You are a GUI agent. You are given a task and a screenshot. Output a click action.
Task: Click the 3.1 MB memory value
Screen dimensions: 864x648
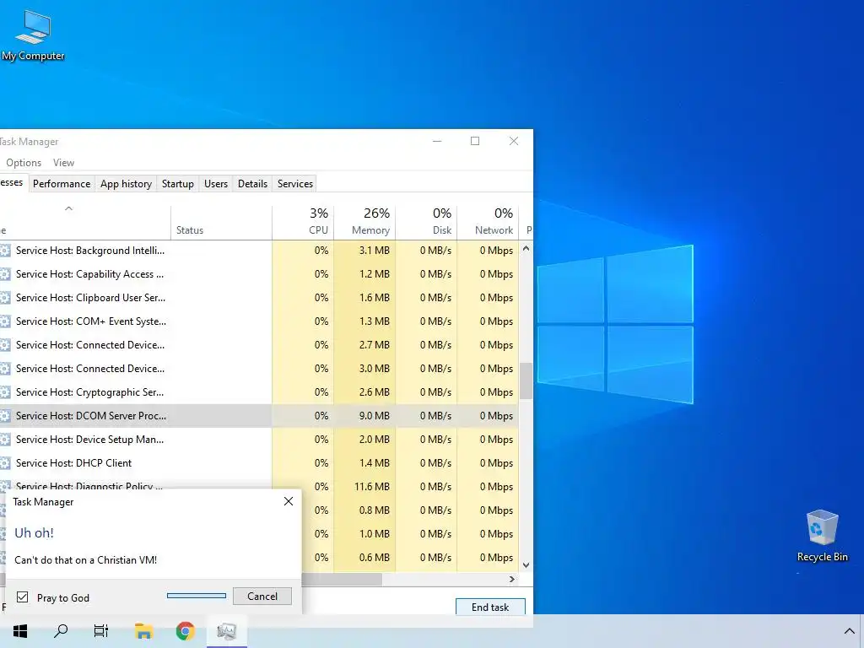pyautogui.click(x=374, y=251)
